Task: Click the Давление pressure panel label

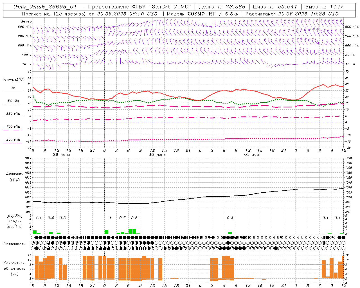Action: (15, 174)
